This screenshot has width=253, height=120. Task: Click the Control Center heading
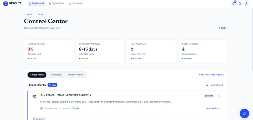click(x=46, y=21)
